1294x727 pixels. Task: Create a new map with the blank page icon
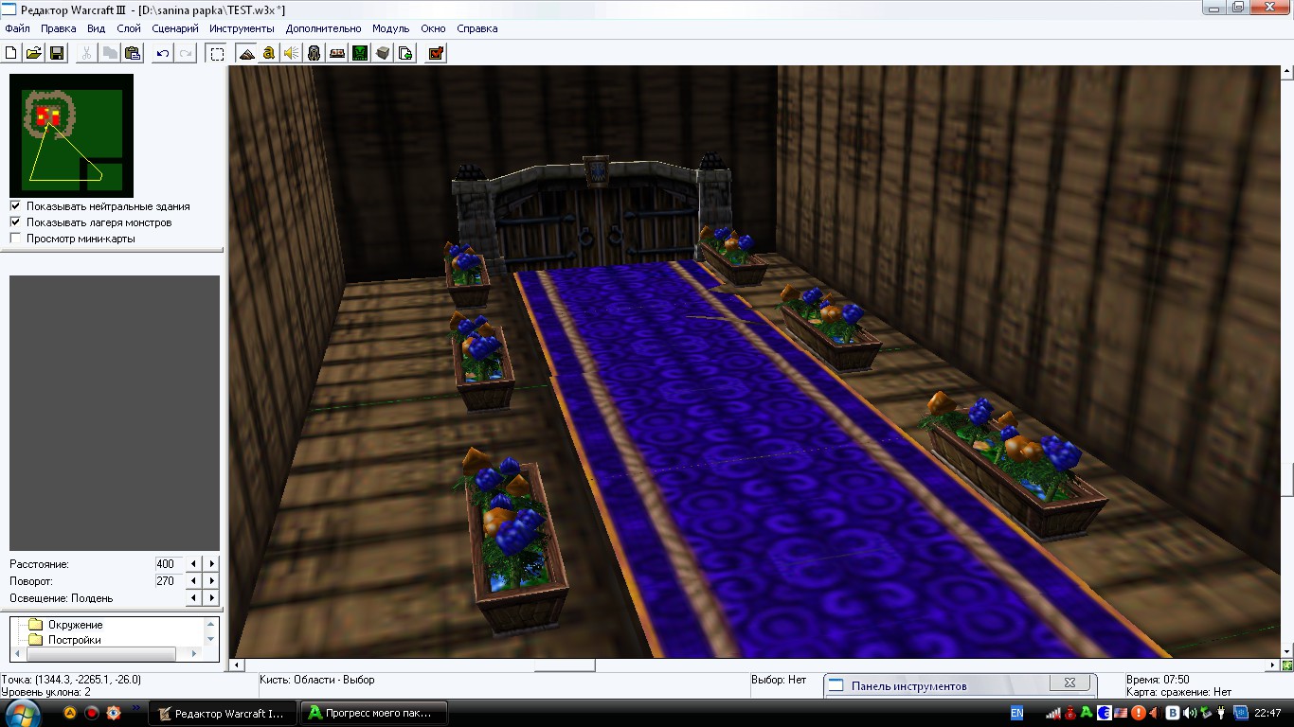11,54
